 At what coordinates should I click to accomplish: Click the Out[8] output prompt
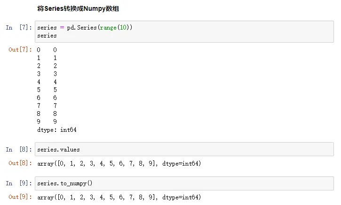[x=19, y=163]
